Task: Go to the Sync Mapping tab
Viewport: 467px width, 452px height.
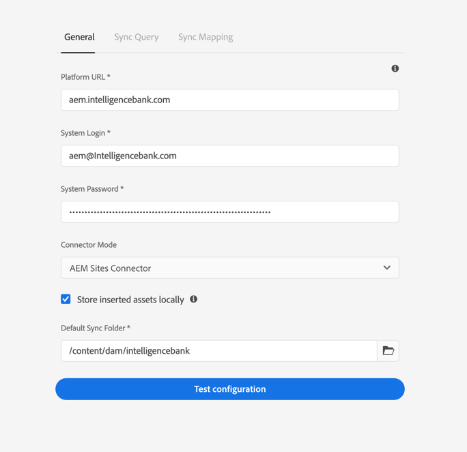Action: 206,38
